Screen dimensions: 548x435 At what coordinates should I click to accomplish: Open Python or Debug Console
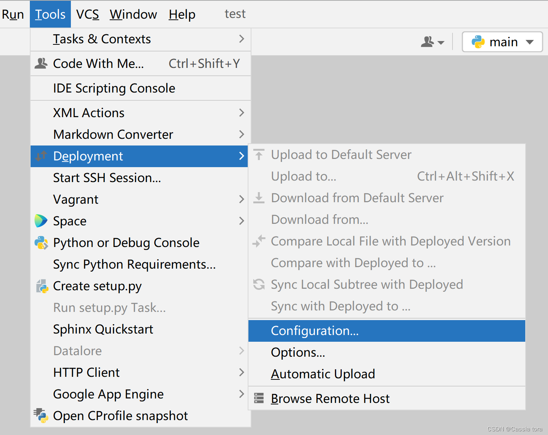tap(139, 242)
